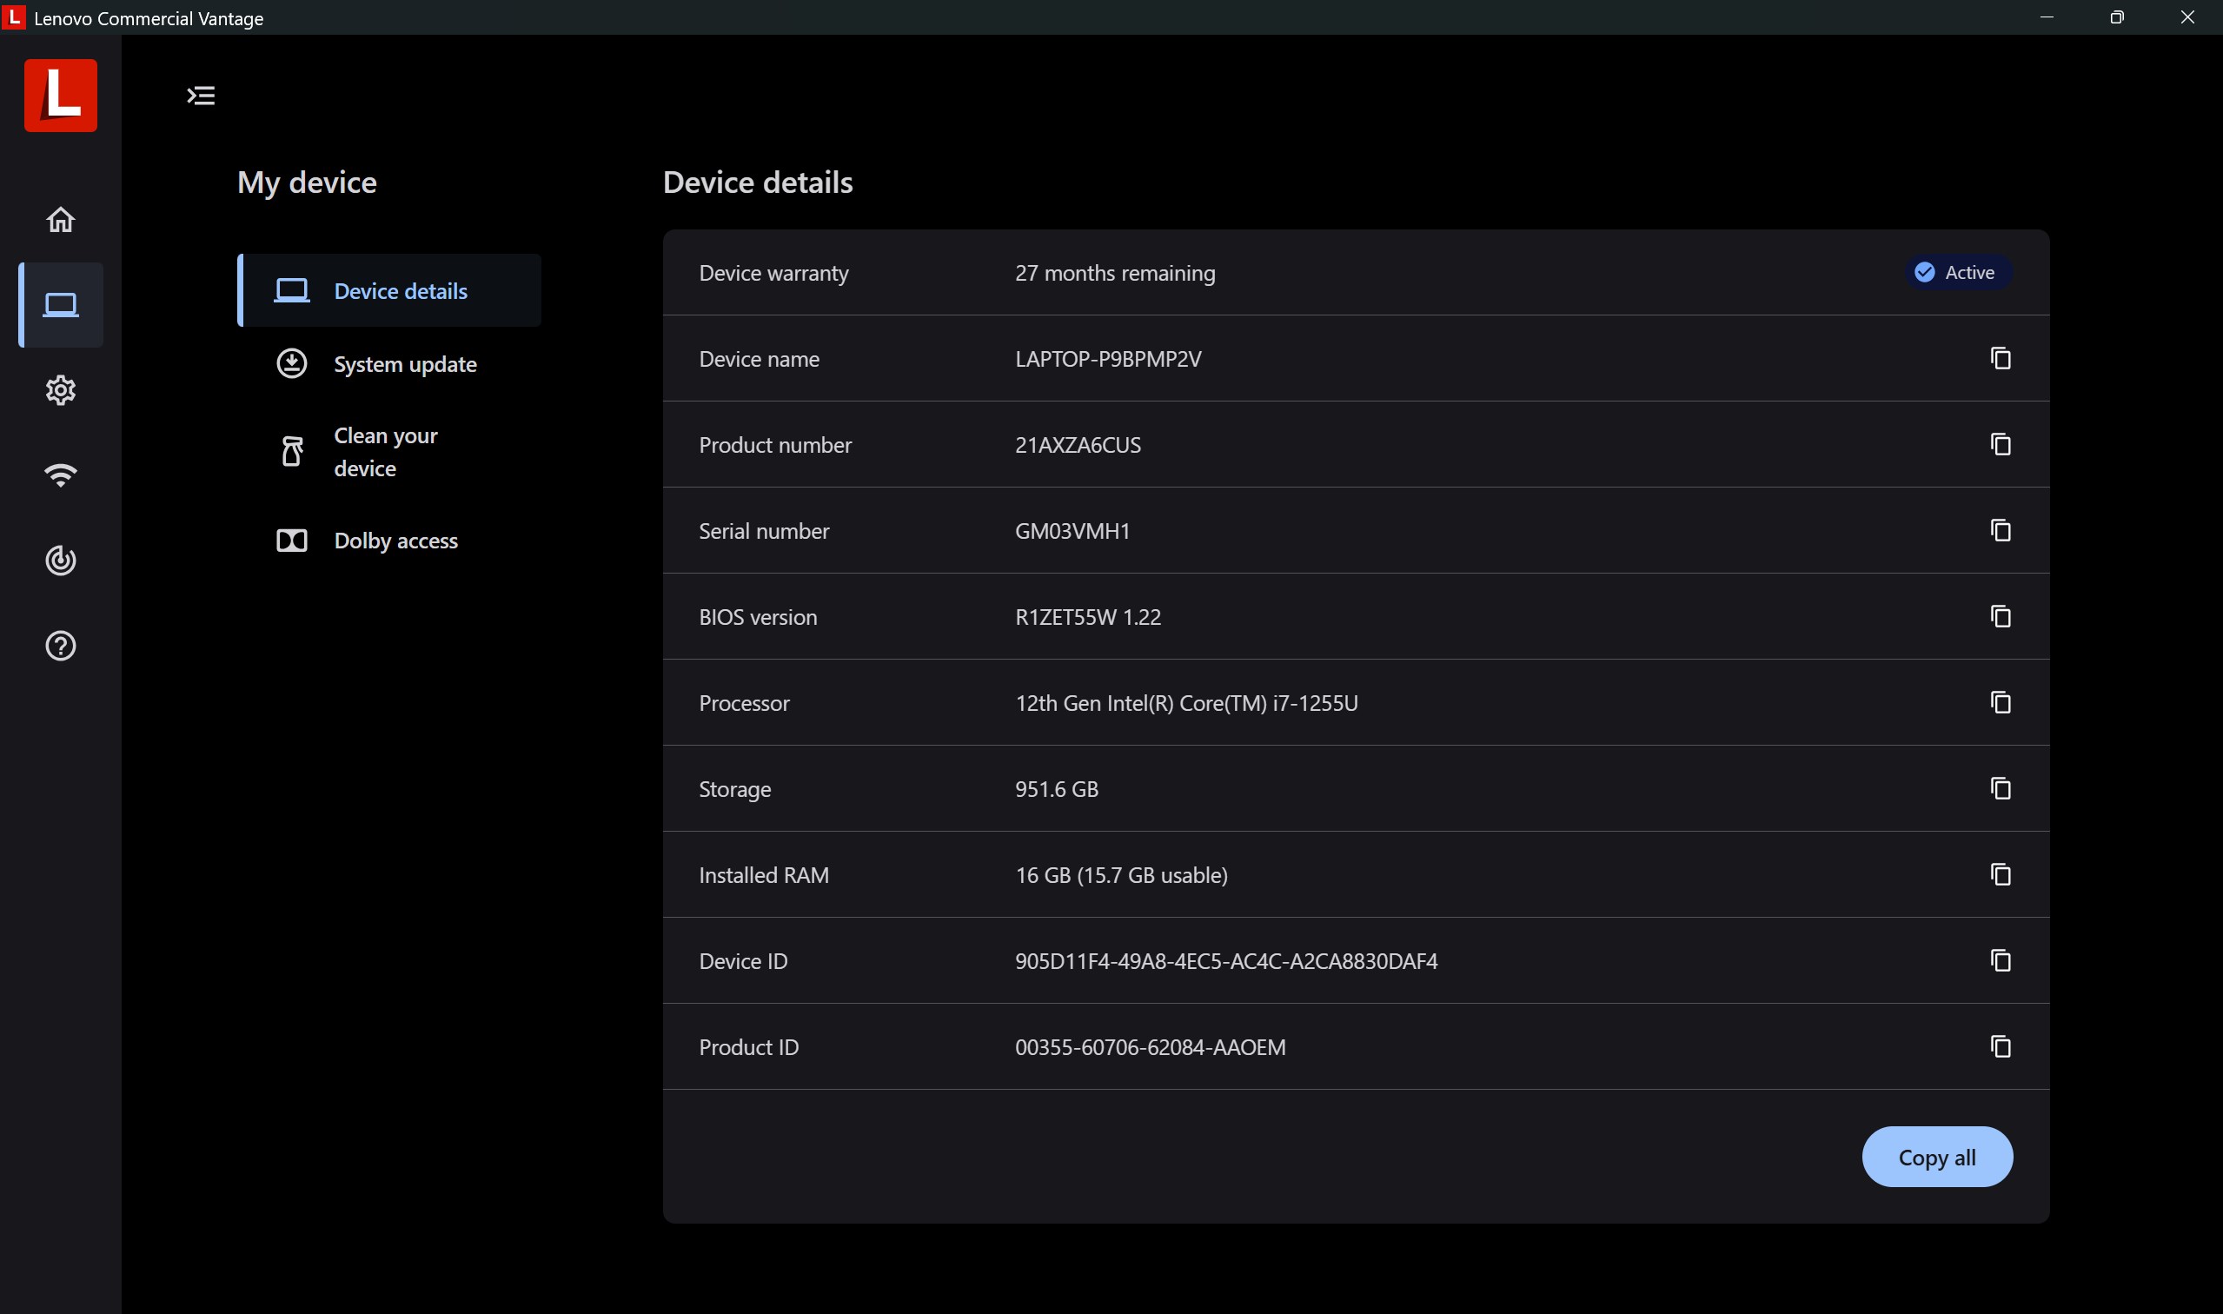
Task: Collapse the navigation menu with the toggle icon
Action: 201,96
